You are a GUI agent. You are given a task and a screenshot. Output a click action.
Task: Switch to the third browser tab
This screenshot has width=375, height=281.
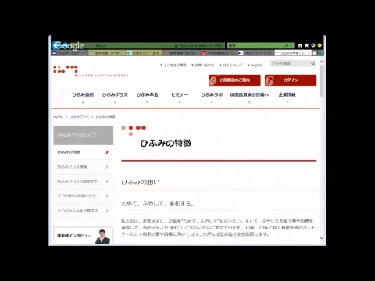coord(145,53)
